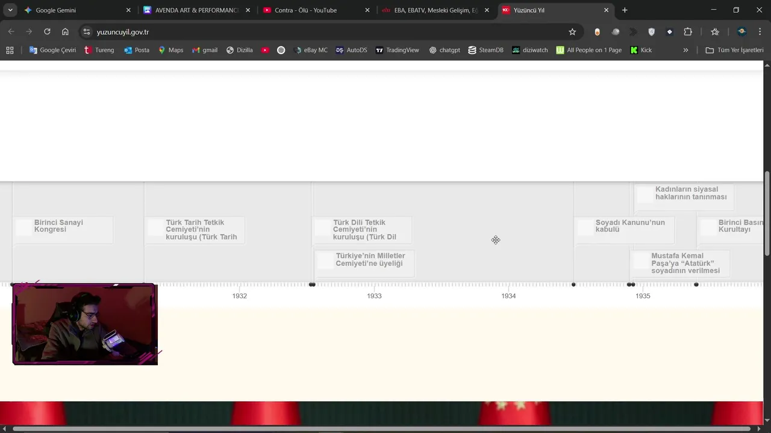Select the Türk Dili Tetkik Cemiyeti event
This screenshot has height=433, width=771.
(x=363, y=230)
